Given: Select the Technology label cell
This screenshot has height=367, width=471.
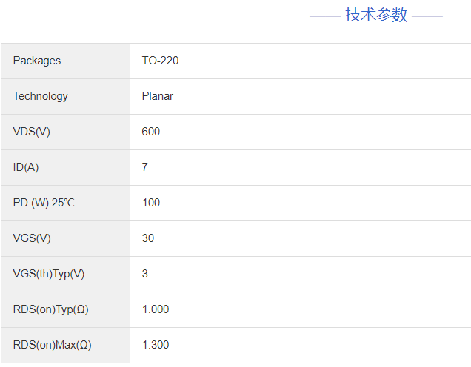Looking at the screenshot, I should pos(41,96).
